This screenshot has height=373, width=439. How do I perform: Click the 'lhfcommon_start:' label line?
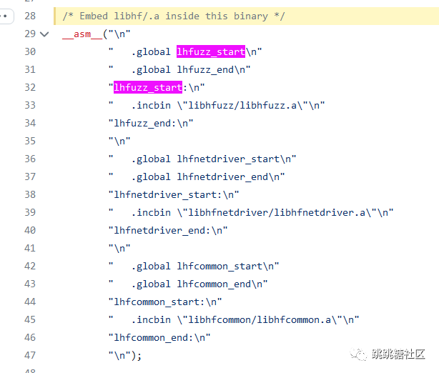click(x=165, y=302)
